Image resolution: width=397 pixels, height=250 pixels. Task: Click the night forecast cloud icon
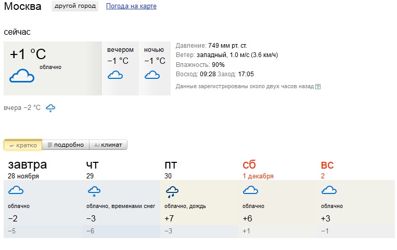[x=152, y=75]
